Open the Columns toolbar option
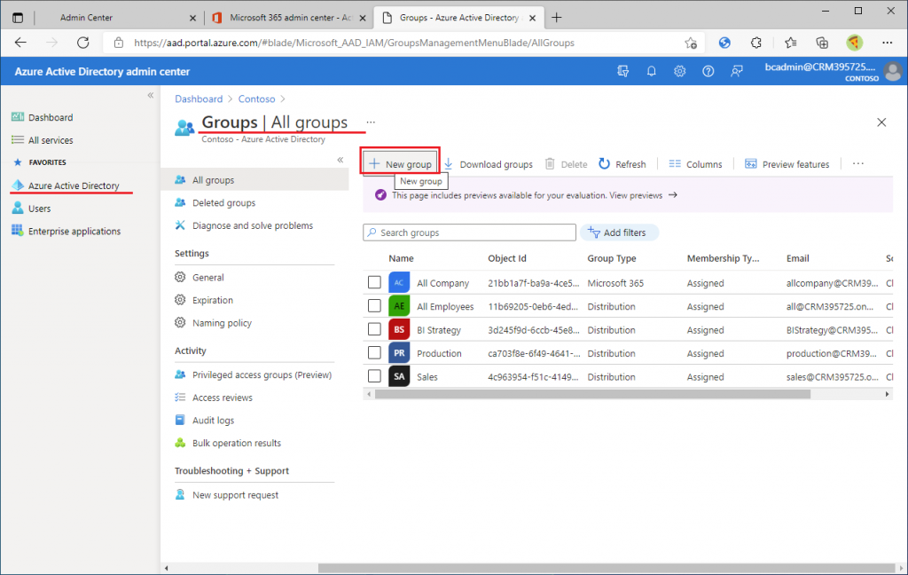The image size is (908, 575). coord(695,164)
